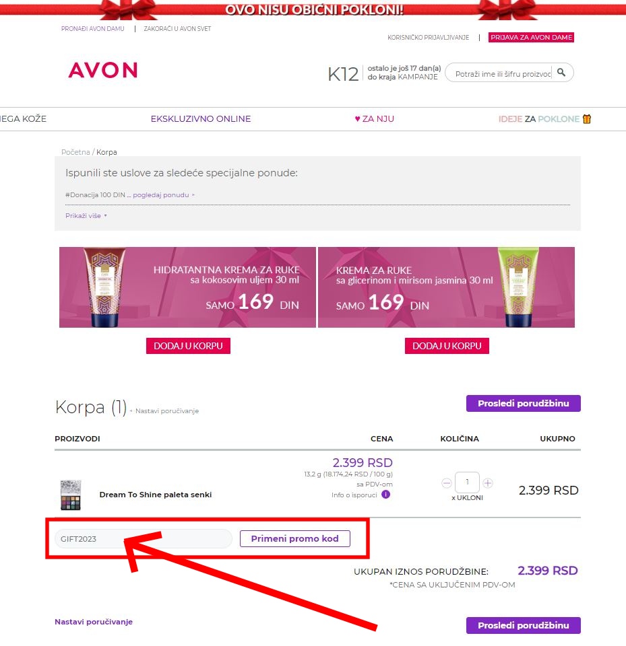This screenshot has height=646, width=626.
Task: Click the gift icon beside Ideje za poklone
Action: tap(587, 118)
